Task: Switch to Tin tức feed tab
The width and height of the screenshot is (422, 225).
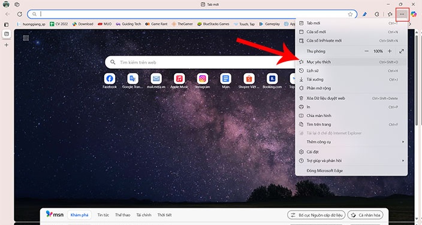Action: [x=103, y=215]
